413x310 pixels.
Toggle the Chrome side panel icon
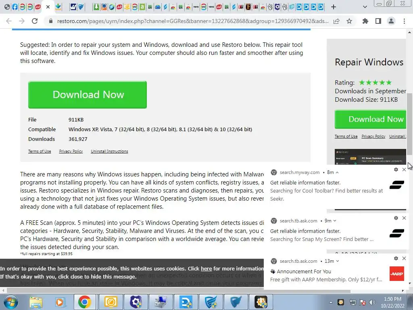coord(378,21)
